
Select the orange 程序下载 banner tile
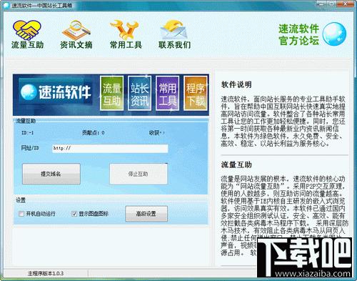tap(195, 93)
